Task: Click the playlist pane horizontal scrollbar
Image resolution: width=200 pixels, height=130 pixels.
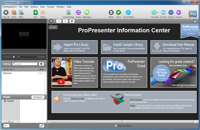Action: coord(9,121)
